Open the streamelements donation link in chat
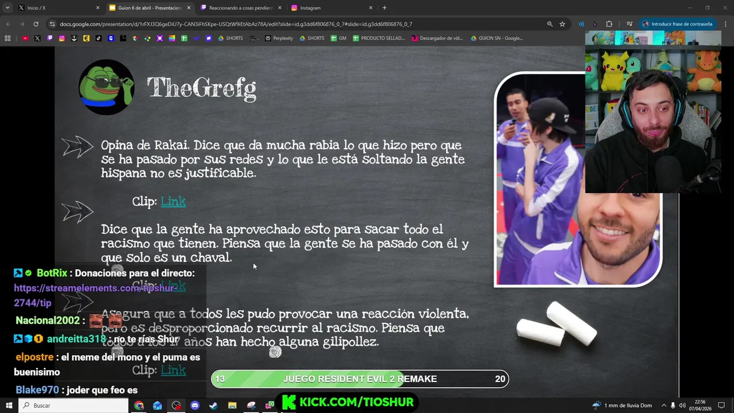Image resolution: width=734 pixels, height=413 pixels. [x=95, y=295]
